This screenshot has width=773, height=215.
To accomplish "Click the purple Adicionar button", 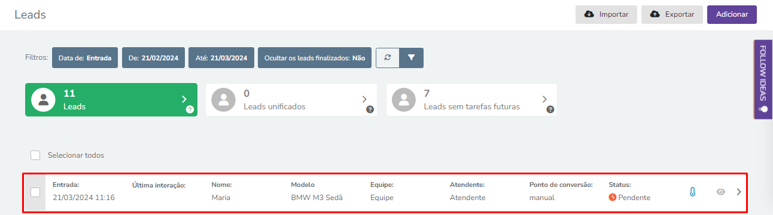I will [732, 14].
